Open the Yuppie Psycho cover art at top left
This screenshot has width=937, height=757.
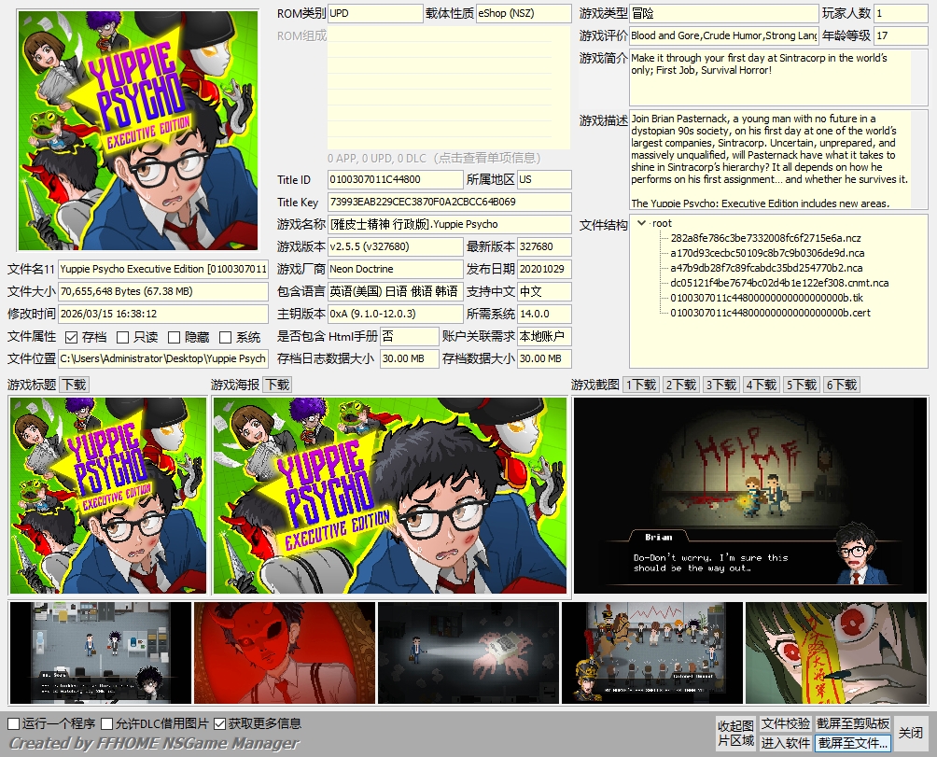pos(138,131)
